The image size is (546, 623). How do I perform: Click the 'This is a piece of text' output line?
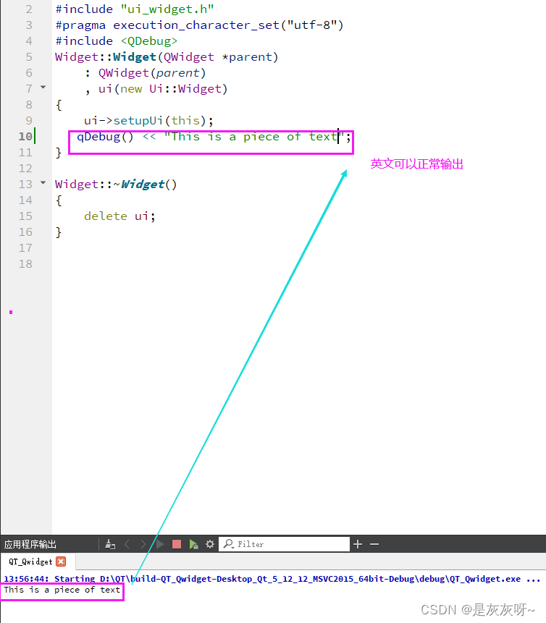pyautogui.click(x=62, y=590)
